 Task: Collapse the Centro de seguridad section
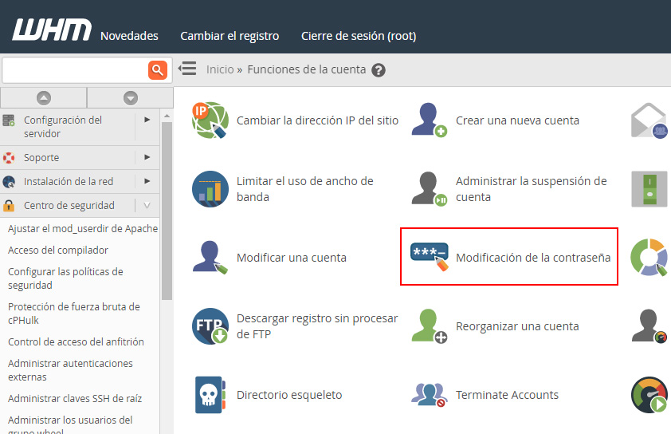click(147, 205)
